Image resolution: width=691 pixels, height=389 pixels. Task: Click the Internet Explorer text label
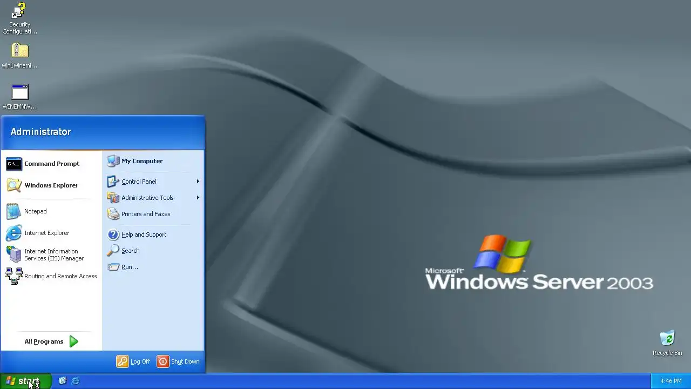(47, 233)
